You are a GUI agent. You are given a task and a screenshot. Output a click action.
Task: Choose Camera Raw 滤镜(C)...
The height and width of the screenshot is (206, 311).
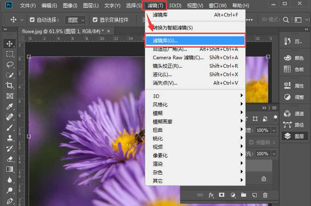pos(195,58)
